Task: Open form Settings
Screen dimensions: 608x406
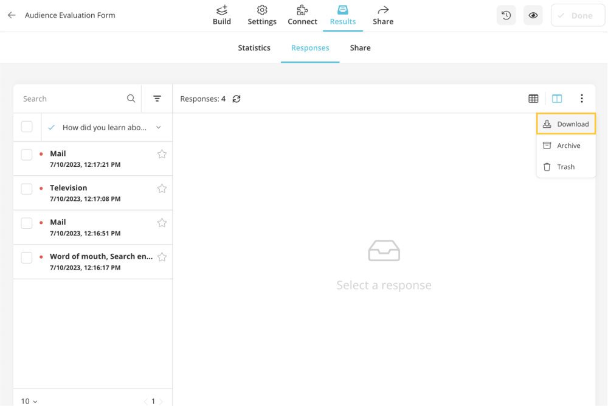Action: point(261,15)
